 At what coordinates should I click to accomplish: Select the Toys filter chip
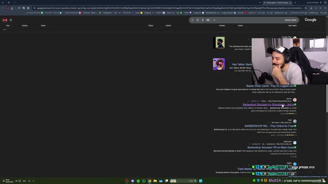point(8,26)
